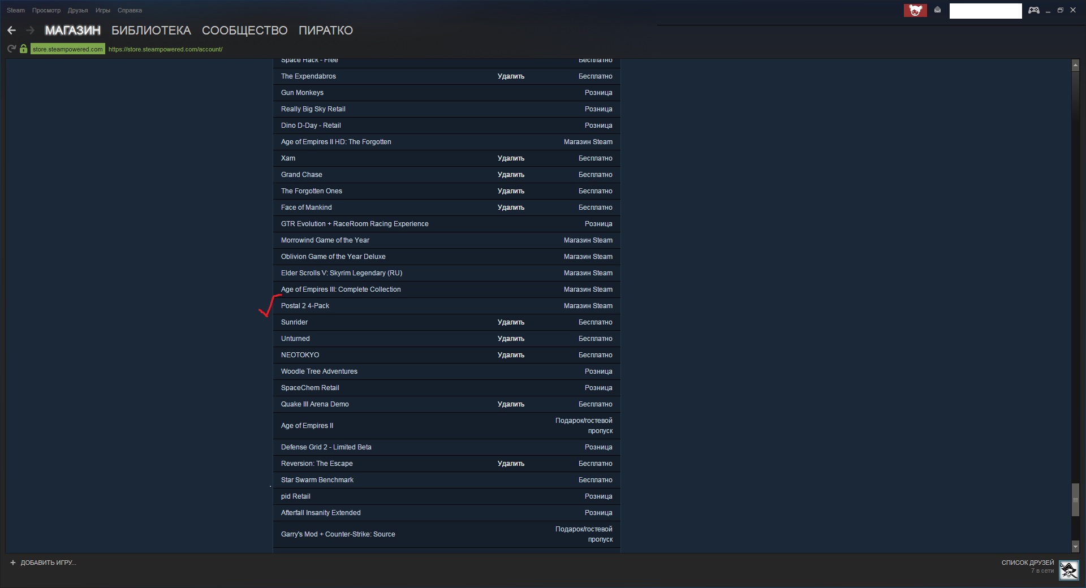The image size is (1086, 588).
Task: Switch to Big Picture controller icon
Action: click(x=1034, y=10)
